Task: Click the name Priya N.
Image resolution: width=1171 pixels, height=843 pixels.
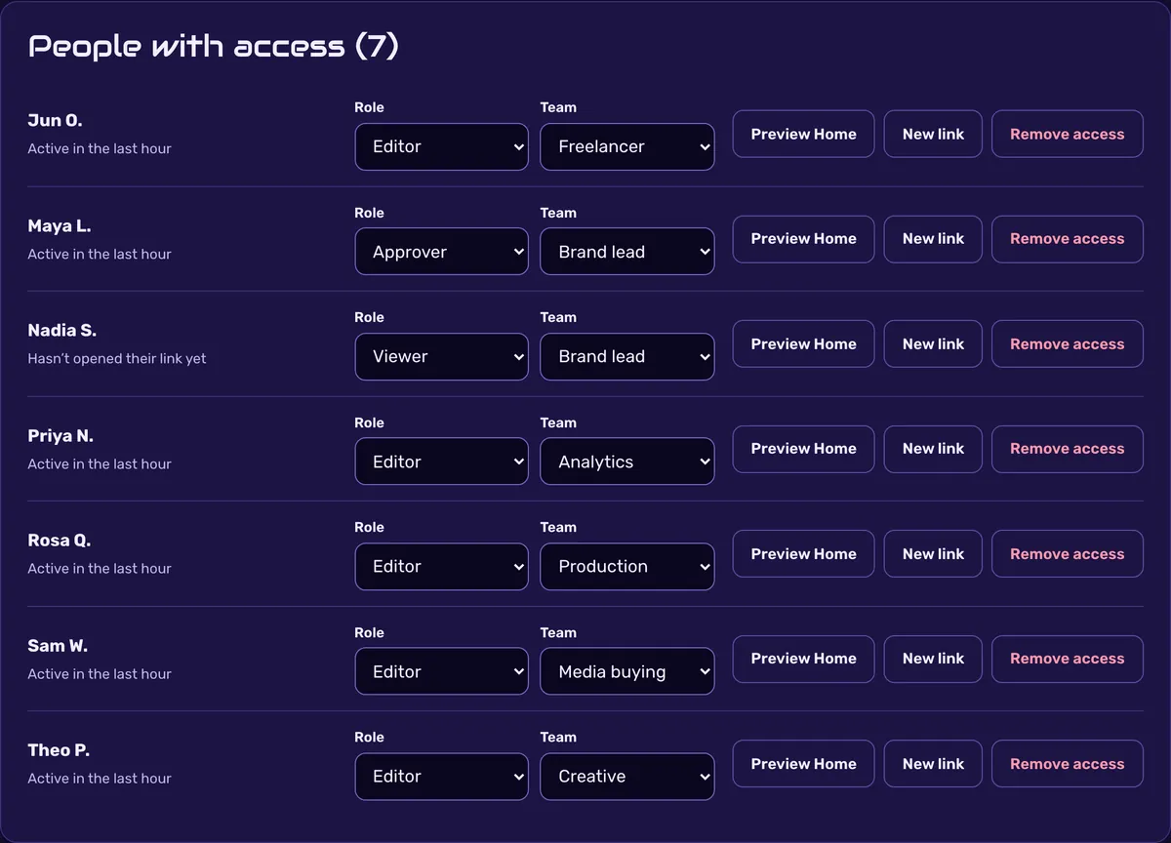Action: [61, 436]
